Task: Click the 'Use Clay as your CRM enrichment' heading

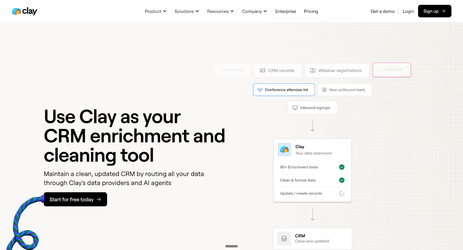Action: pyautogui.click(x=135, y=136)
